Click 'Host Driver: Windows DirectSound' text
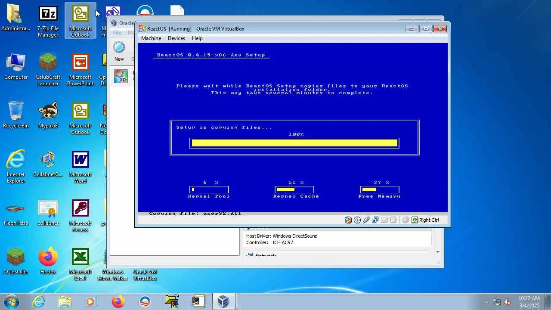This screenshot has width=551, height=310. pos(282,236)
